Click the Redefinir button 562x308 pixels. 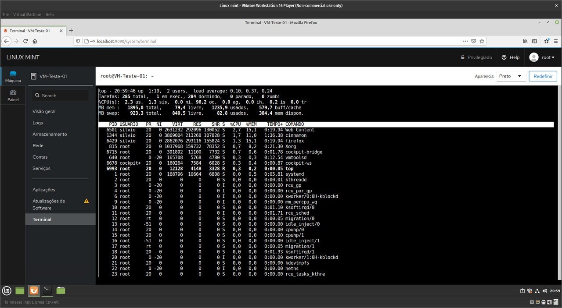click(543, 76)
